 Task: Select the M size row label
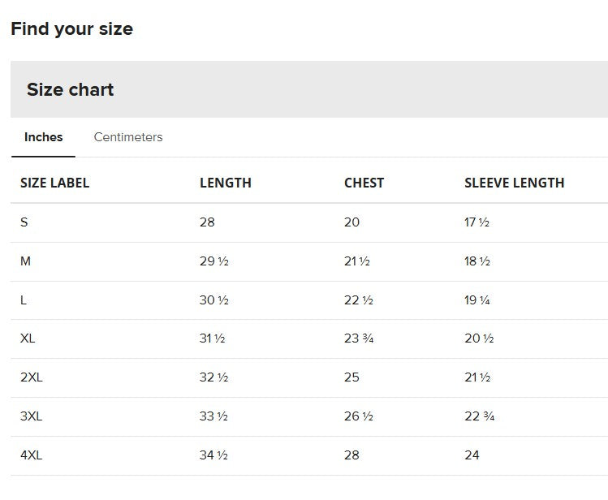25,261
